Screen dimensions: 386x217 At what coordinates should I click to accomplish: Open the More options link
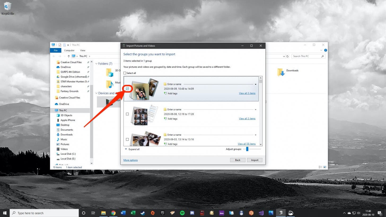tap(130, 160)
